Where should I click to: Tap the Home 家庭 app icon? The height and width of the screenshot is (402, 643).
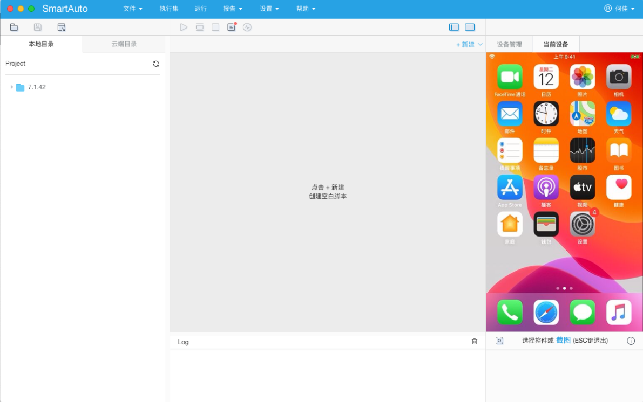tap(510, 224)
